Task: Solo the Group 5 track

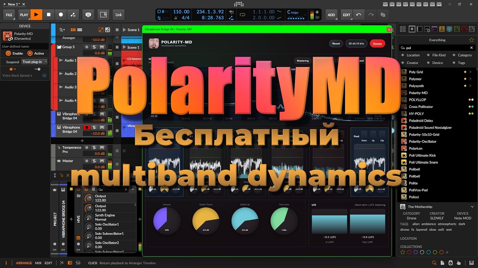Action: point(94,47)
